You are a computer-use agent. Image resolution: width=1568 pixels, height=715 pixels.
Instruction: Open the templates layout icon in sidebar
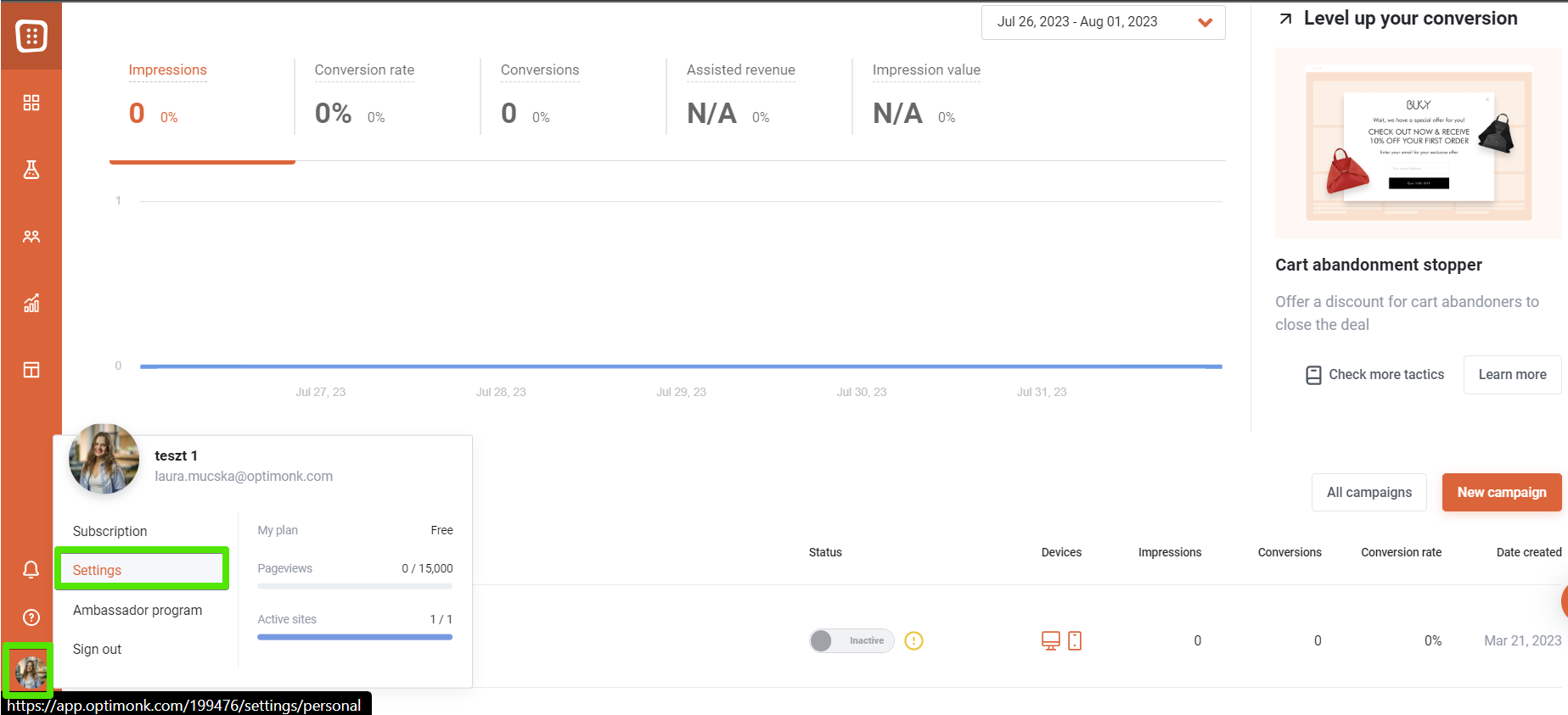point(31,370)
